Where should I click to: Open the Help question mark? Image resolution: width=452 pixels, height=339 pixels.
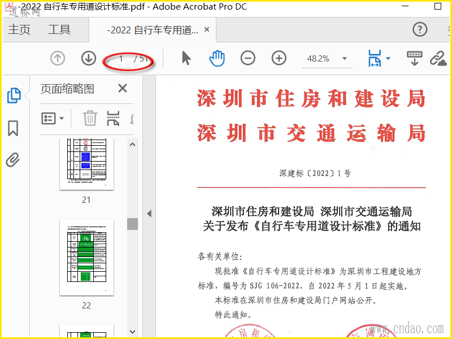[x=420, y=29]
